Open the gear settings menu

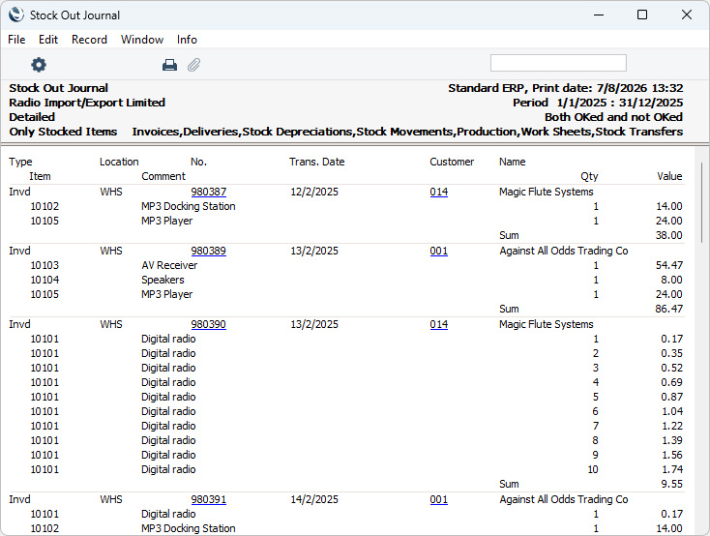(39, 65)
